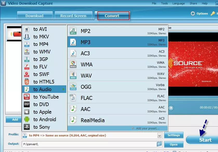
Task: Click the golden key register icon
Action: [x=213, y=13]
